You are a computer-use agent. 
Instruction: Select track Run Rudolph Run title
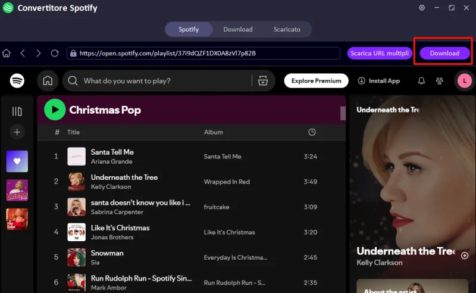tap(141, 278)
